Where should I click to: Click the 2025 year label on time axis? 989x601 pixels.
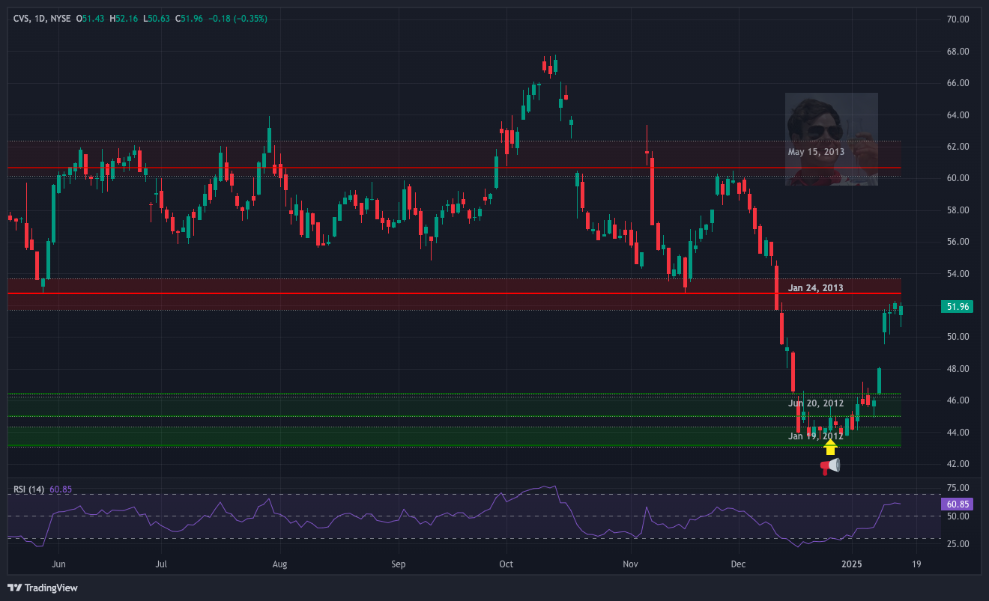[x=851, y=564]
